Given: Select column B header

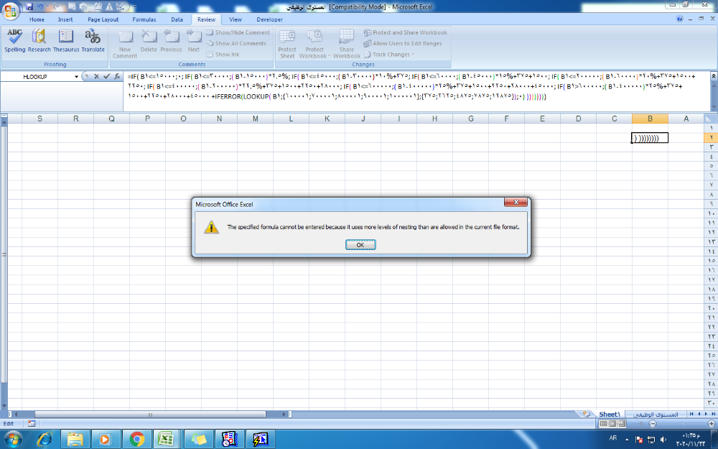Looking at the screenshot, I should click(650, 119).
